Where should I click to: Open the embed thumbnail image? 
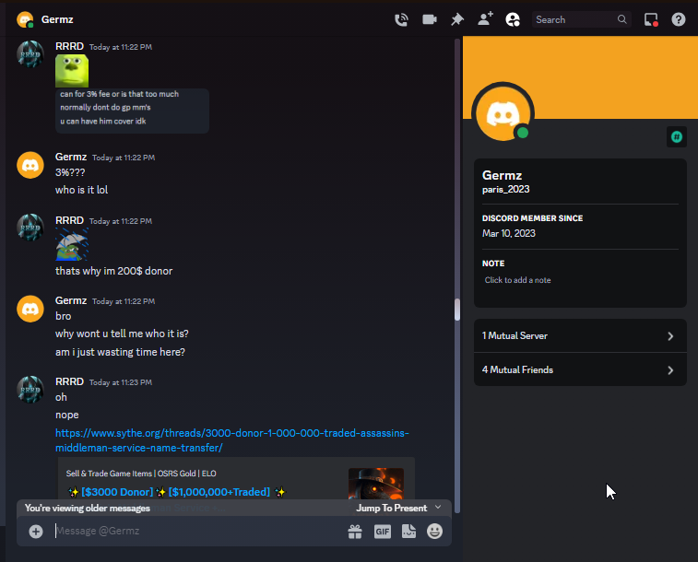tap(375, 484)
